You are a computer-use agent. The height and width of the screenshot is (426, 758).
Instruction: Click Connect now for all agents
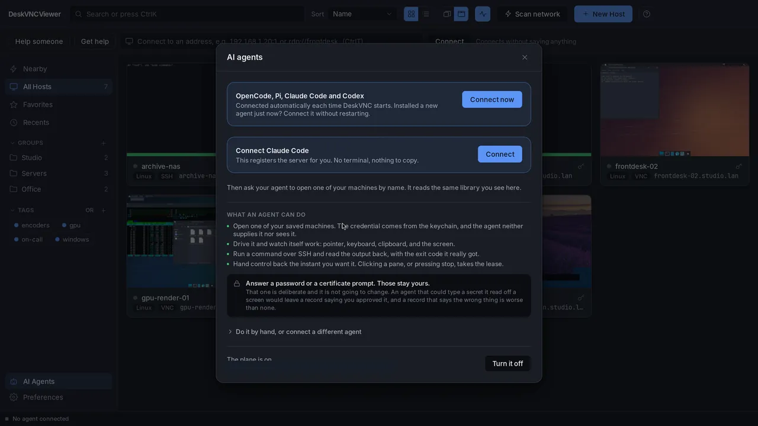pos(492,99)
